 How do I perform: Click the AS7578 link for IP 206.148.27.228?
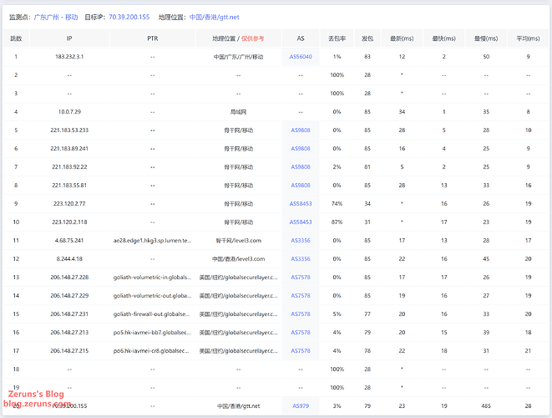coord(301,277)
